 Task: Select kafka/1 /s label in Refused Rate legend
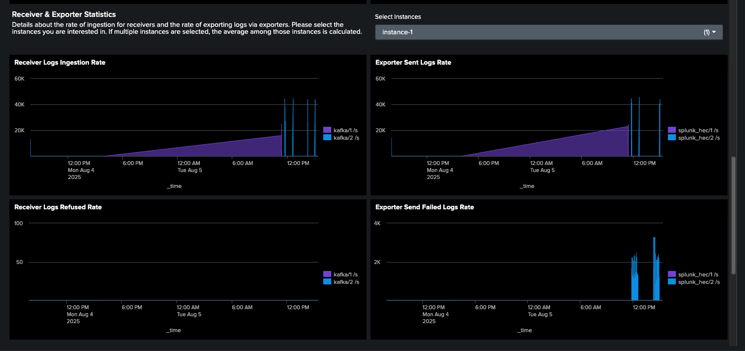tap(346, 274)
